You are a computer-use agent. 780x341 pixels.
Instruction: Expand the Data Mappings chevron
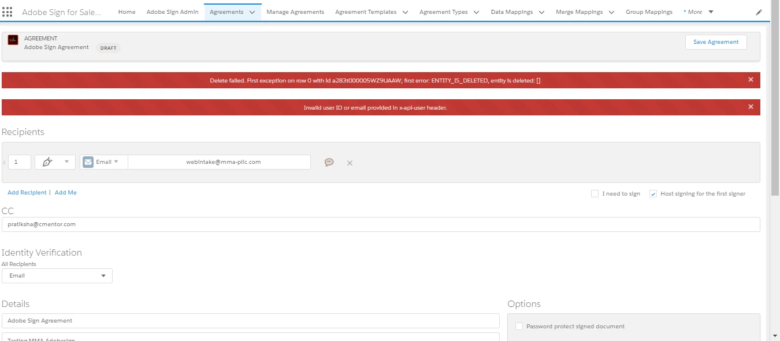pyautogui.click(x=541, y=12)
